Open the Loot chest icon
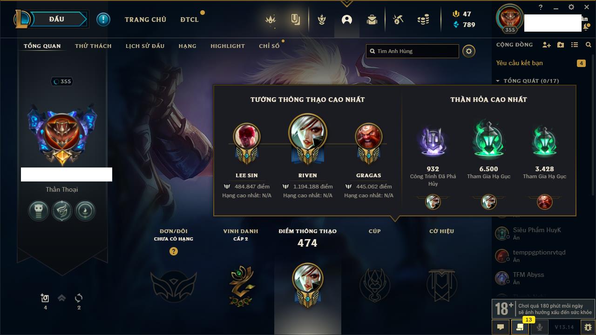 pos(398,20)
